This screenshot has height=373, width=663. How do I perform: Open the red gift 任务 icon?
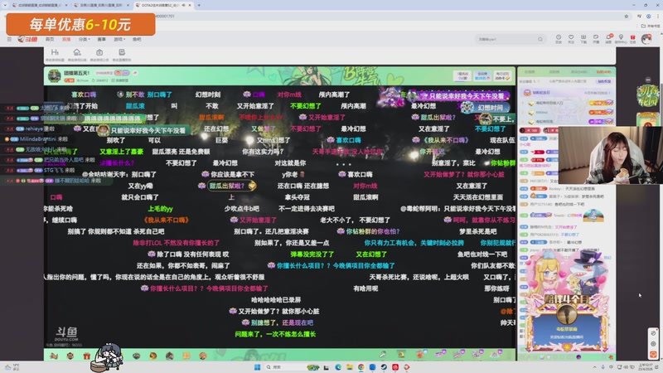tap(633, 39)
